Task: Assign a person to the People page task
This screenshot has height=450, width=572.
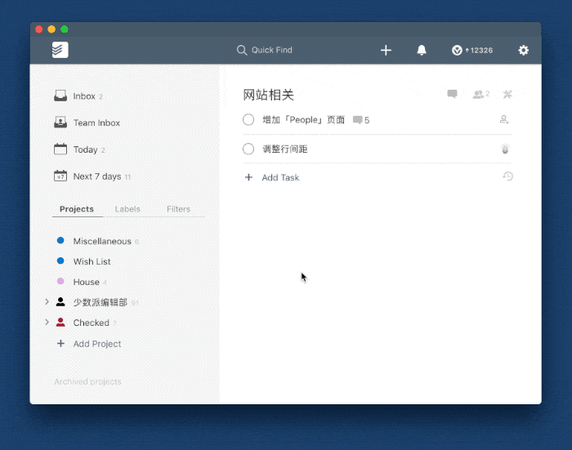Action: [x=504, y=120]
